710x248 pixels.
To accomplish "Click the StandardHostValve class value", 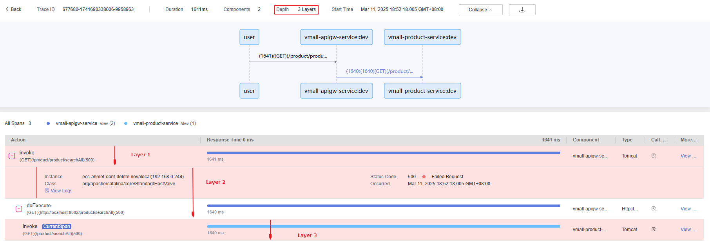I will tap(129, 184).
